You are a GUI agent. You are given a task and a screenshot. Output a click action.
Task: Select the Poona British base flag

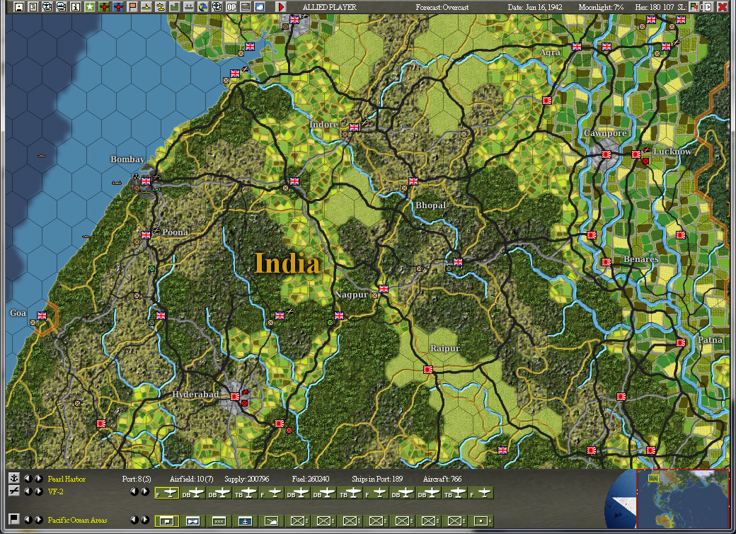146,234
